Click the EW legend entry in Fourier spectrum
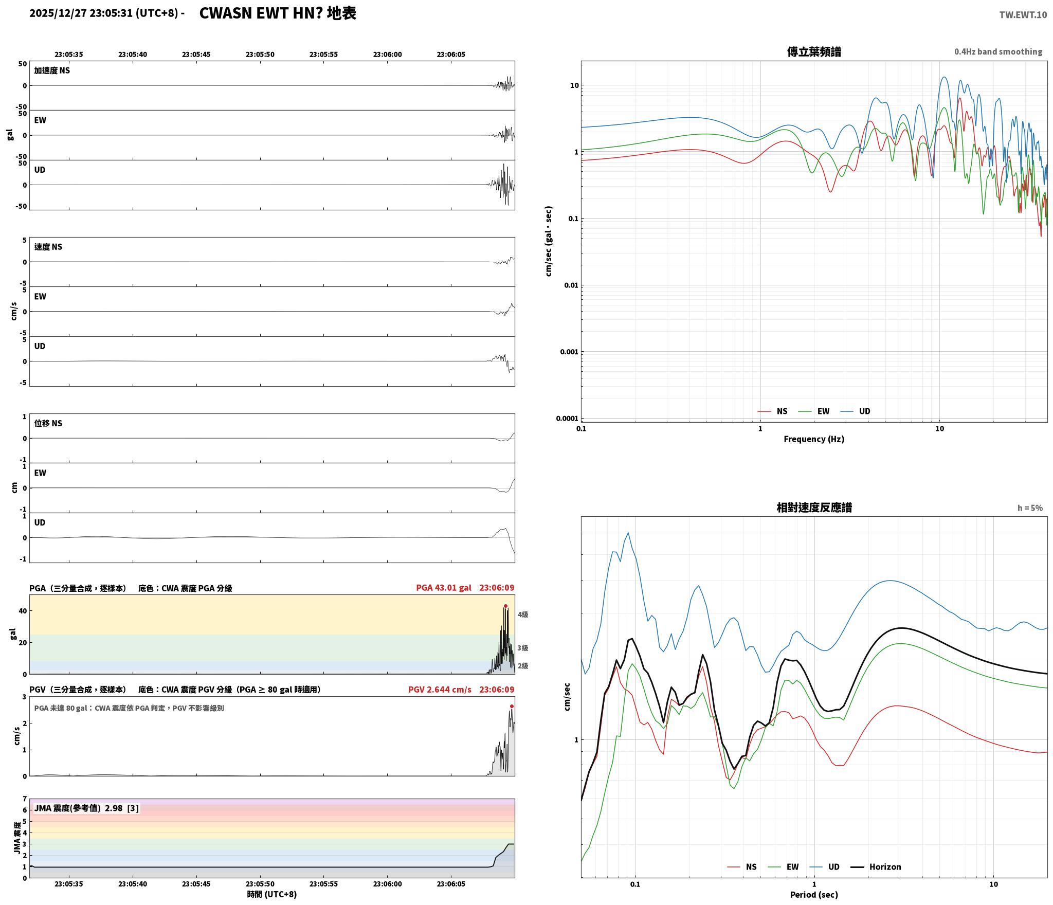This screenshot has height=905, width=1053. [813, 411]
